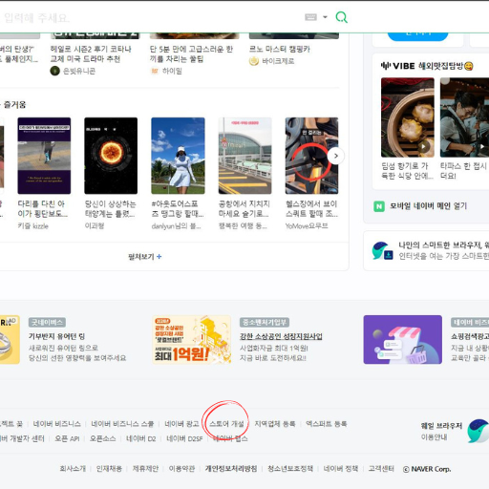Open the 다리를 다친 아이 video thumbnail
Viewport: 489px width, 489px height.
[x=44, y=156]
